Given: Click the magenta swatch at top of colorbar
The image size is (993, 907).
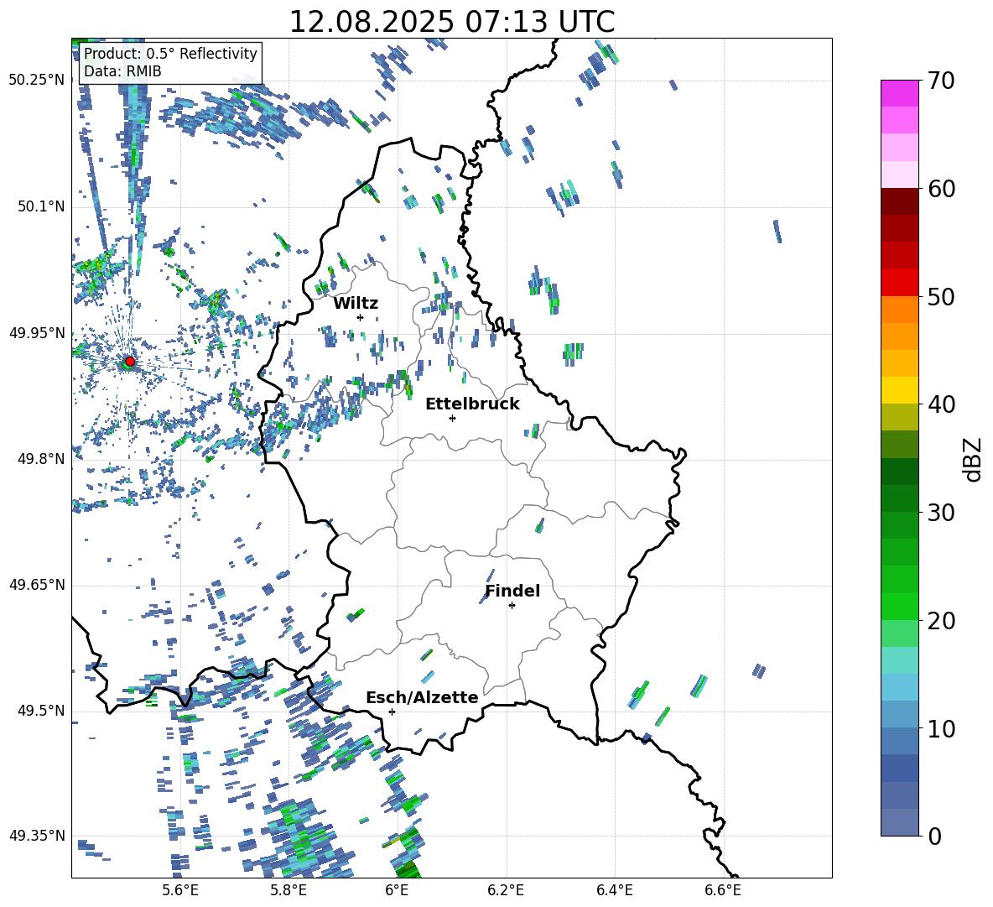Looking at the screenshot, I should click(899, 94).
